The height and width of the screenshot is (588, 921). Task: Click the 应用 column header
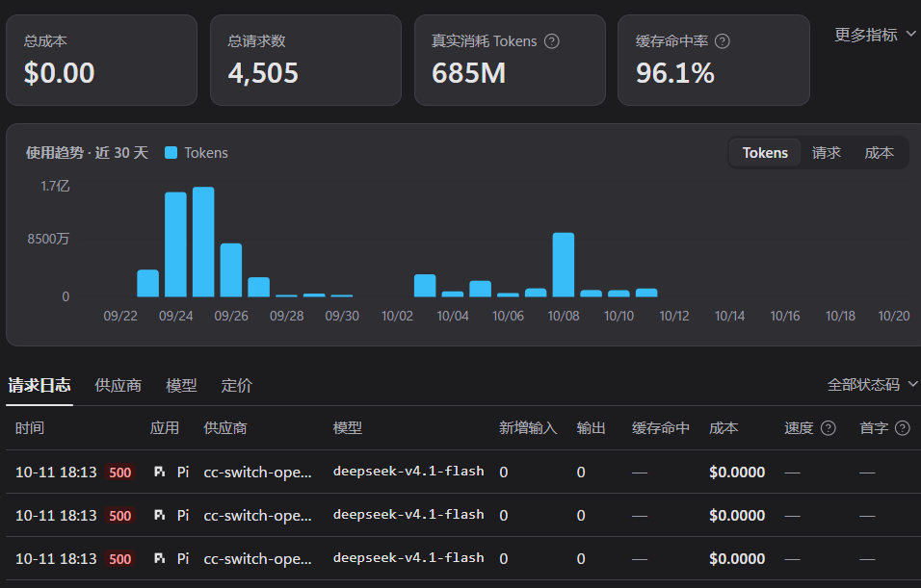pos(165,428)
